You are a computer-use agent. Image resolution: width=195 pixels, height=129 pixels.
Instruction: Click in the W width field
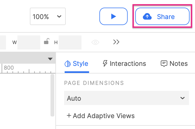click(29, 42)
